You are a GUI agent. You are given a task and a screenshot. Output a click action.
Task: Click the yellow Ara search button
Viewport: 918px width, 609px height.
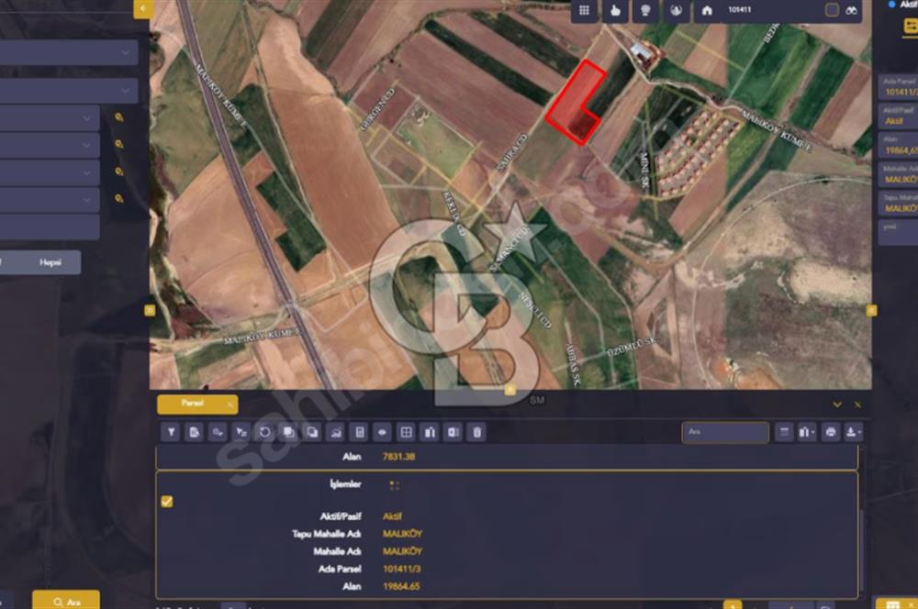click(66, 601)
